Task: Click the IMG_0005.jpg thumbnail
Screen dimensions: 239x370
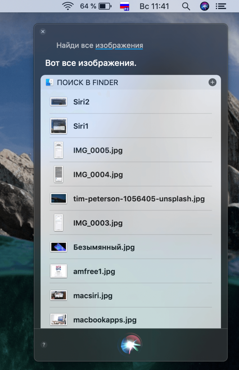Action: click(59, 150)
